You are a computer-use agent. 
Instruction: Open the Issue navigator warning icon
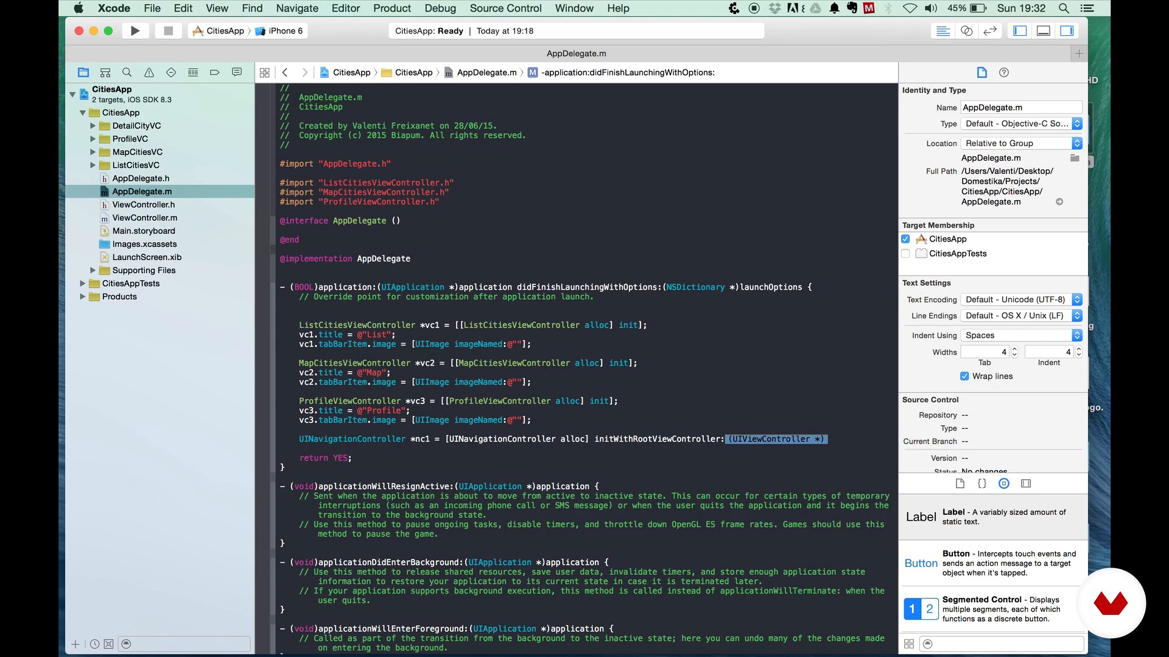click(149, 72)
